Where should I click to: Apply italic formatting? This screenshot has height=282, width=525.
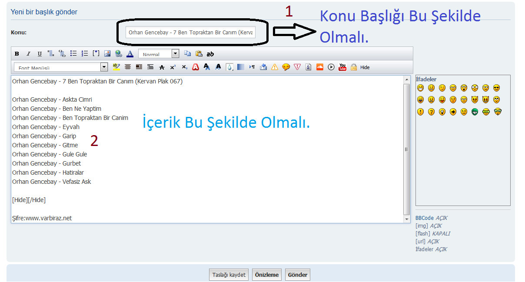pyautogui.click(x=28, y=54)
